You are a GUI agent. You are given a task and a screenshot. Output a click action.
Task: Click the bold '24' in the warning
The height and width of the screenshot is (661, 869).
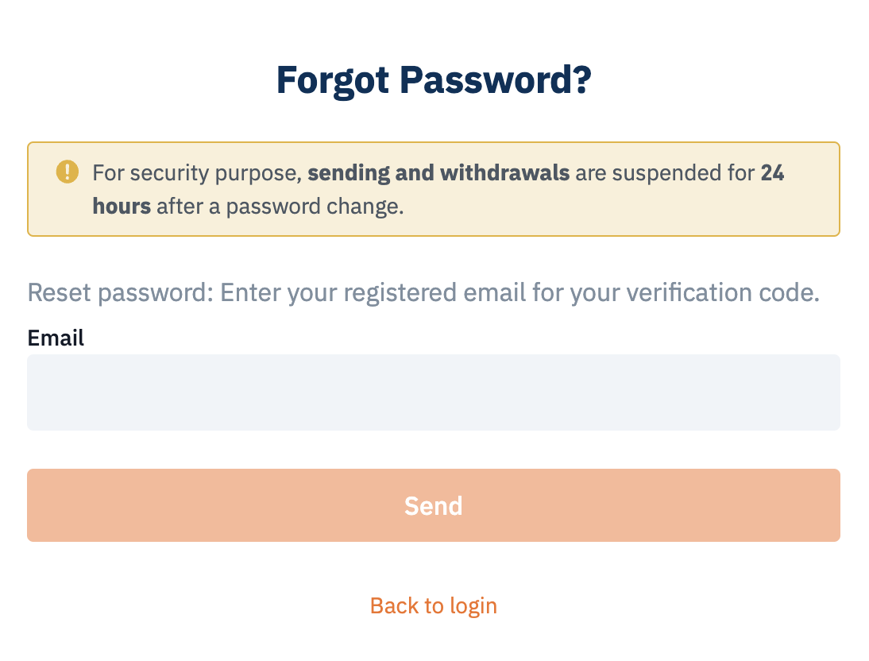(772, 173)
